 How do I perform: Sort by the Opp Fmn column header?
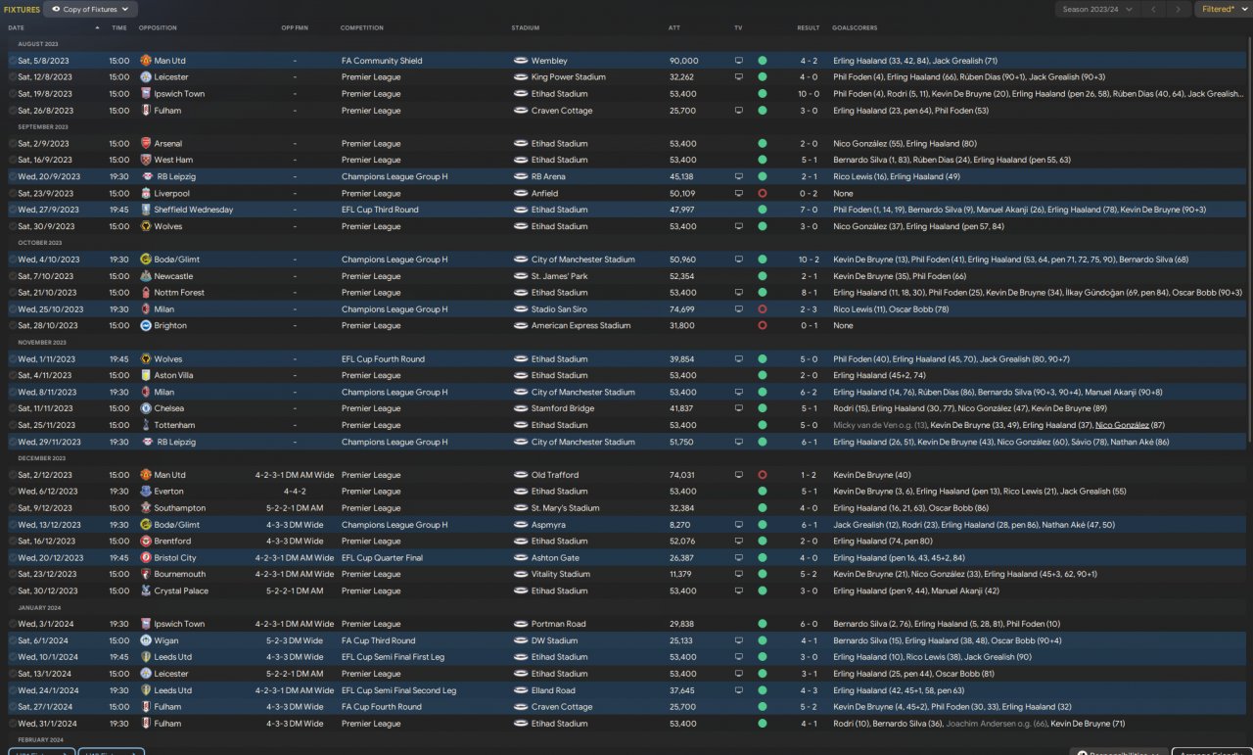point(295,27)
